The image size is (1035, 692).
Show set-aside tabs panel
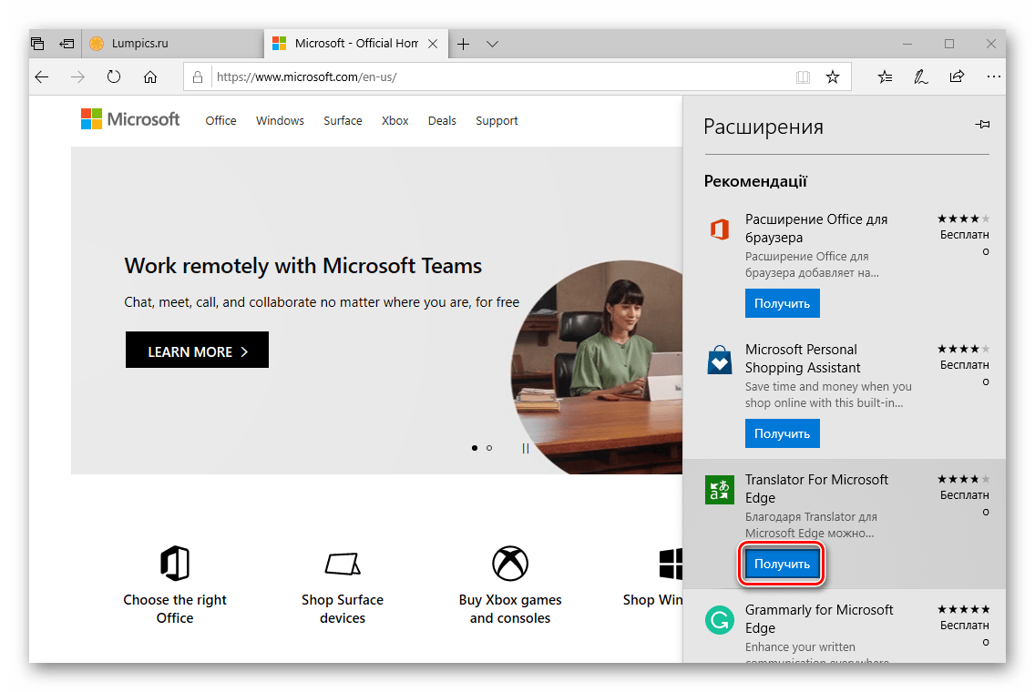point(37,43)
